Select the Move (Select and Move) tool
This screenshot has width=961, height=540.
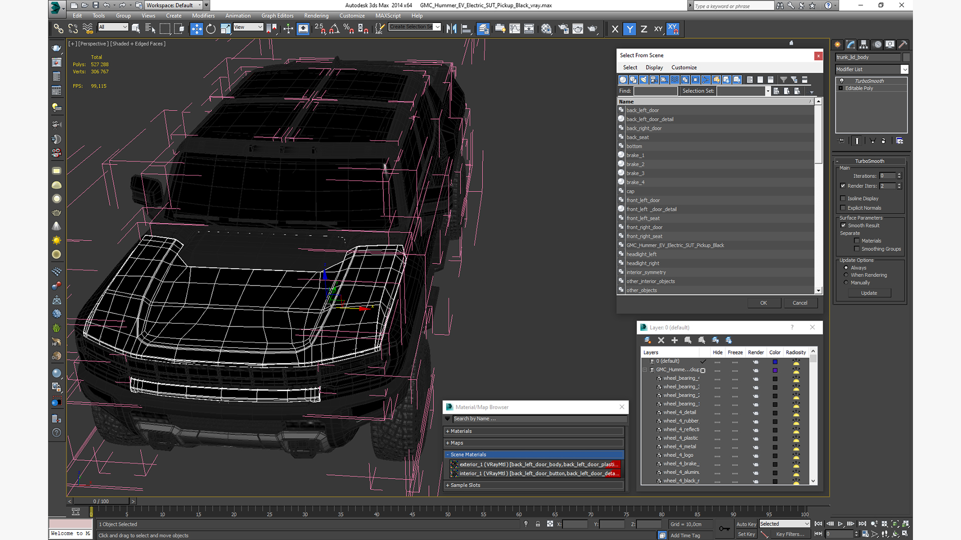pos(197,28)
